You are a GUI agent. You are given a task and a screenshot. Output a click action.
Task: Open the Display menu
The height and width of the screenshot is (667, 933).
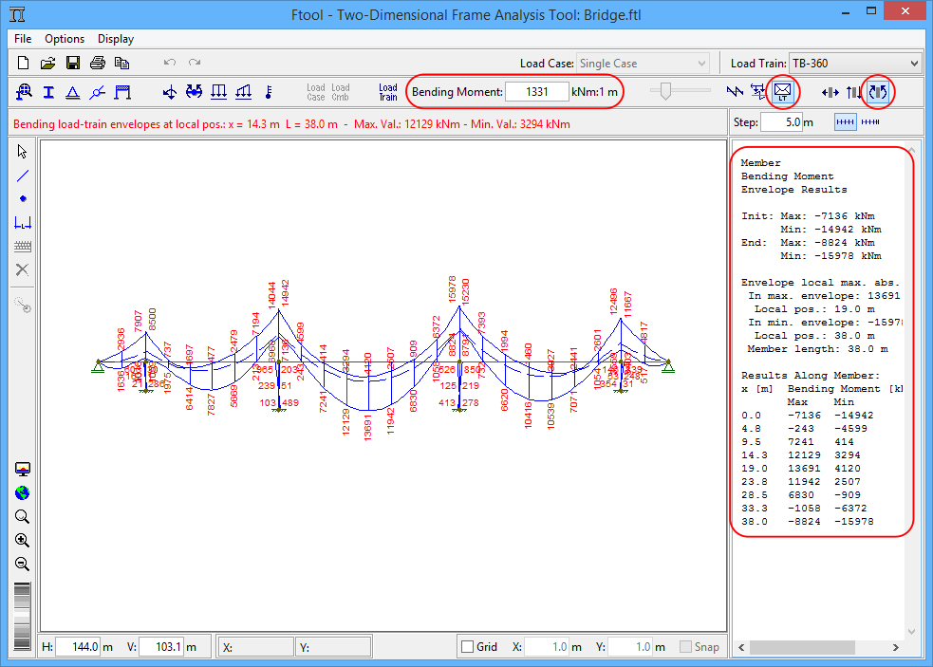pos(115,39)
